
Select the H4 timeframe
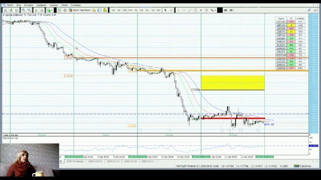[x=141, y=10]
